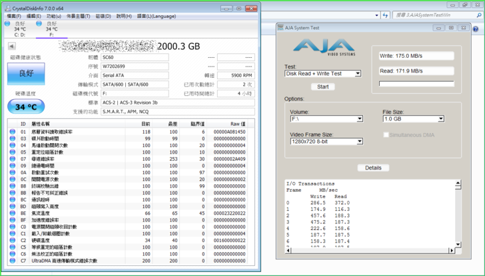Click the blue status orb for attribute 01
Screen dimensions: 485x276
(12, 132)
